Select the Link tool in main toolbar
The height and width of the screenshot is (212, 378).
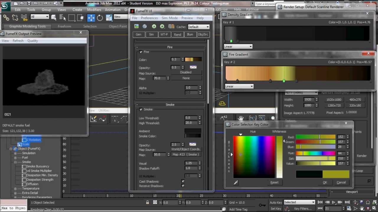(x=6, y=18)
